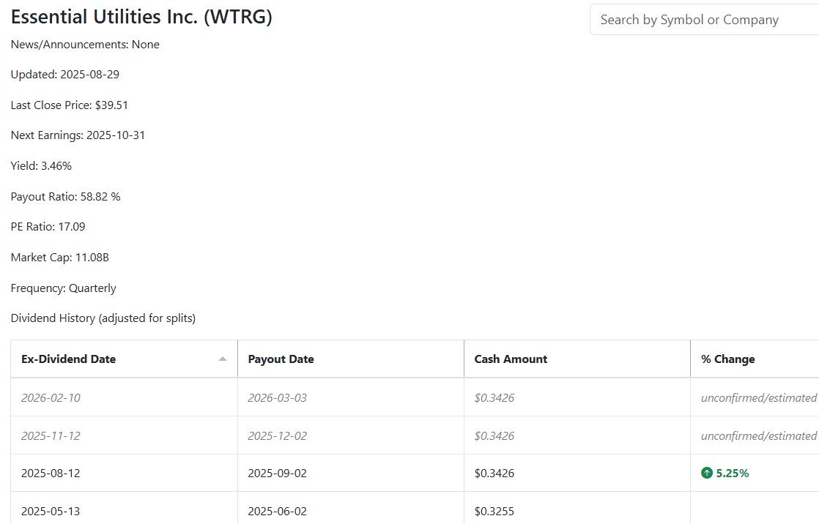The height and width of the screenshot is (524, 819).
Task: Click the Next Earnings: 2025-10-31 line
Action: click(x=78, y=135)
